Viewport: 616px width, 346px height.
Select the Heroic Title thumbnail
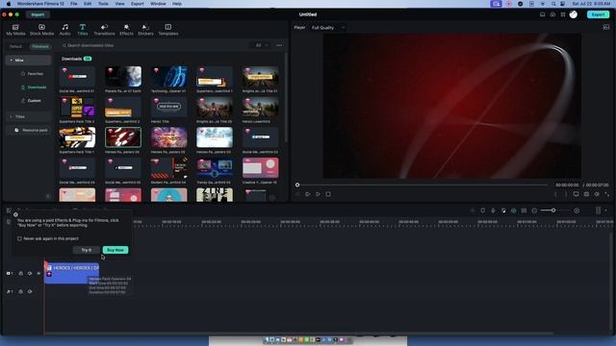coord(169,107)
